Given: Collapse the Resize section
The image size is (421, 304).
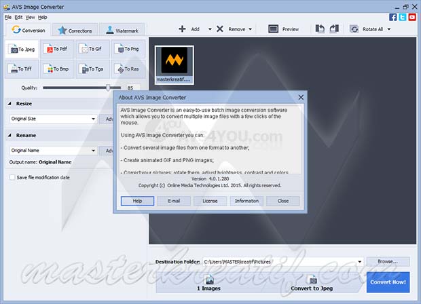Looking at the screenshot, I should click(x=10, y=104).
